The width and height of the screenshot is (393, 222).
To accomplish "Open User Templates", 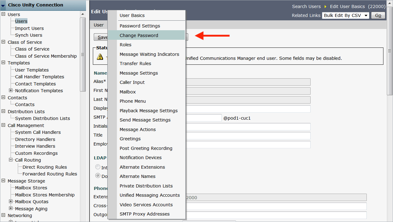I will point(32,70).
